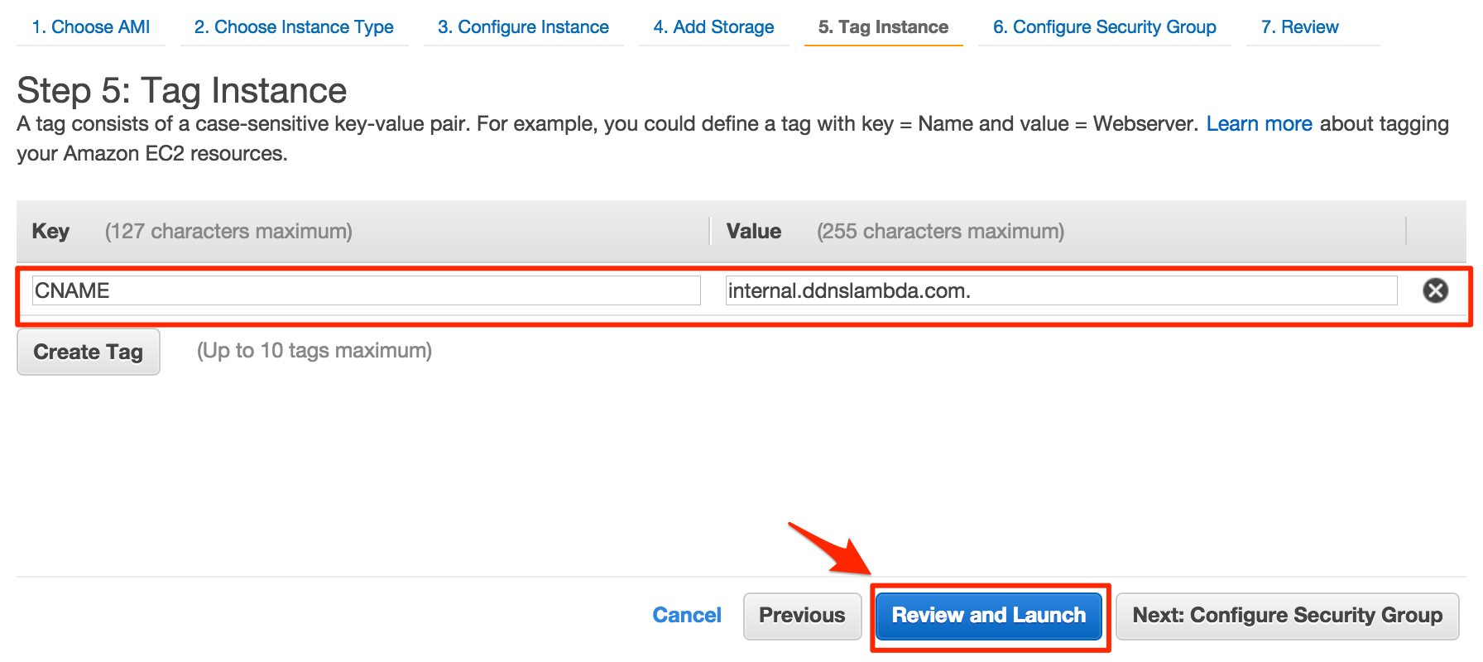Open the Review step tab
1483x662 pixels.
tap(1299, 26)
